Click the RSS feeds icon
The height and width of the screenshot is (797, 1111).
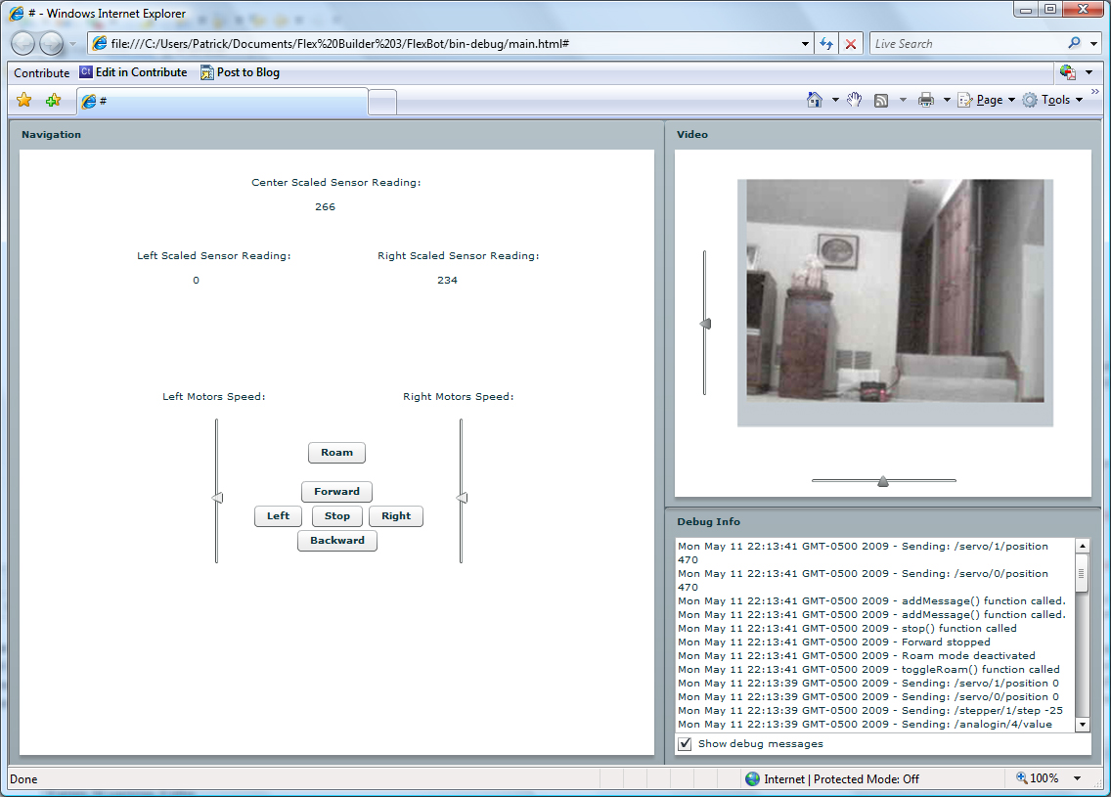(881, 100)
